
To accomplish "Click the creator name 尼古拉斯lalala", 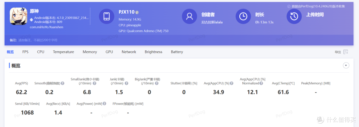I will click(x=212, y=22).
